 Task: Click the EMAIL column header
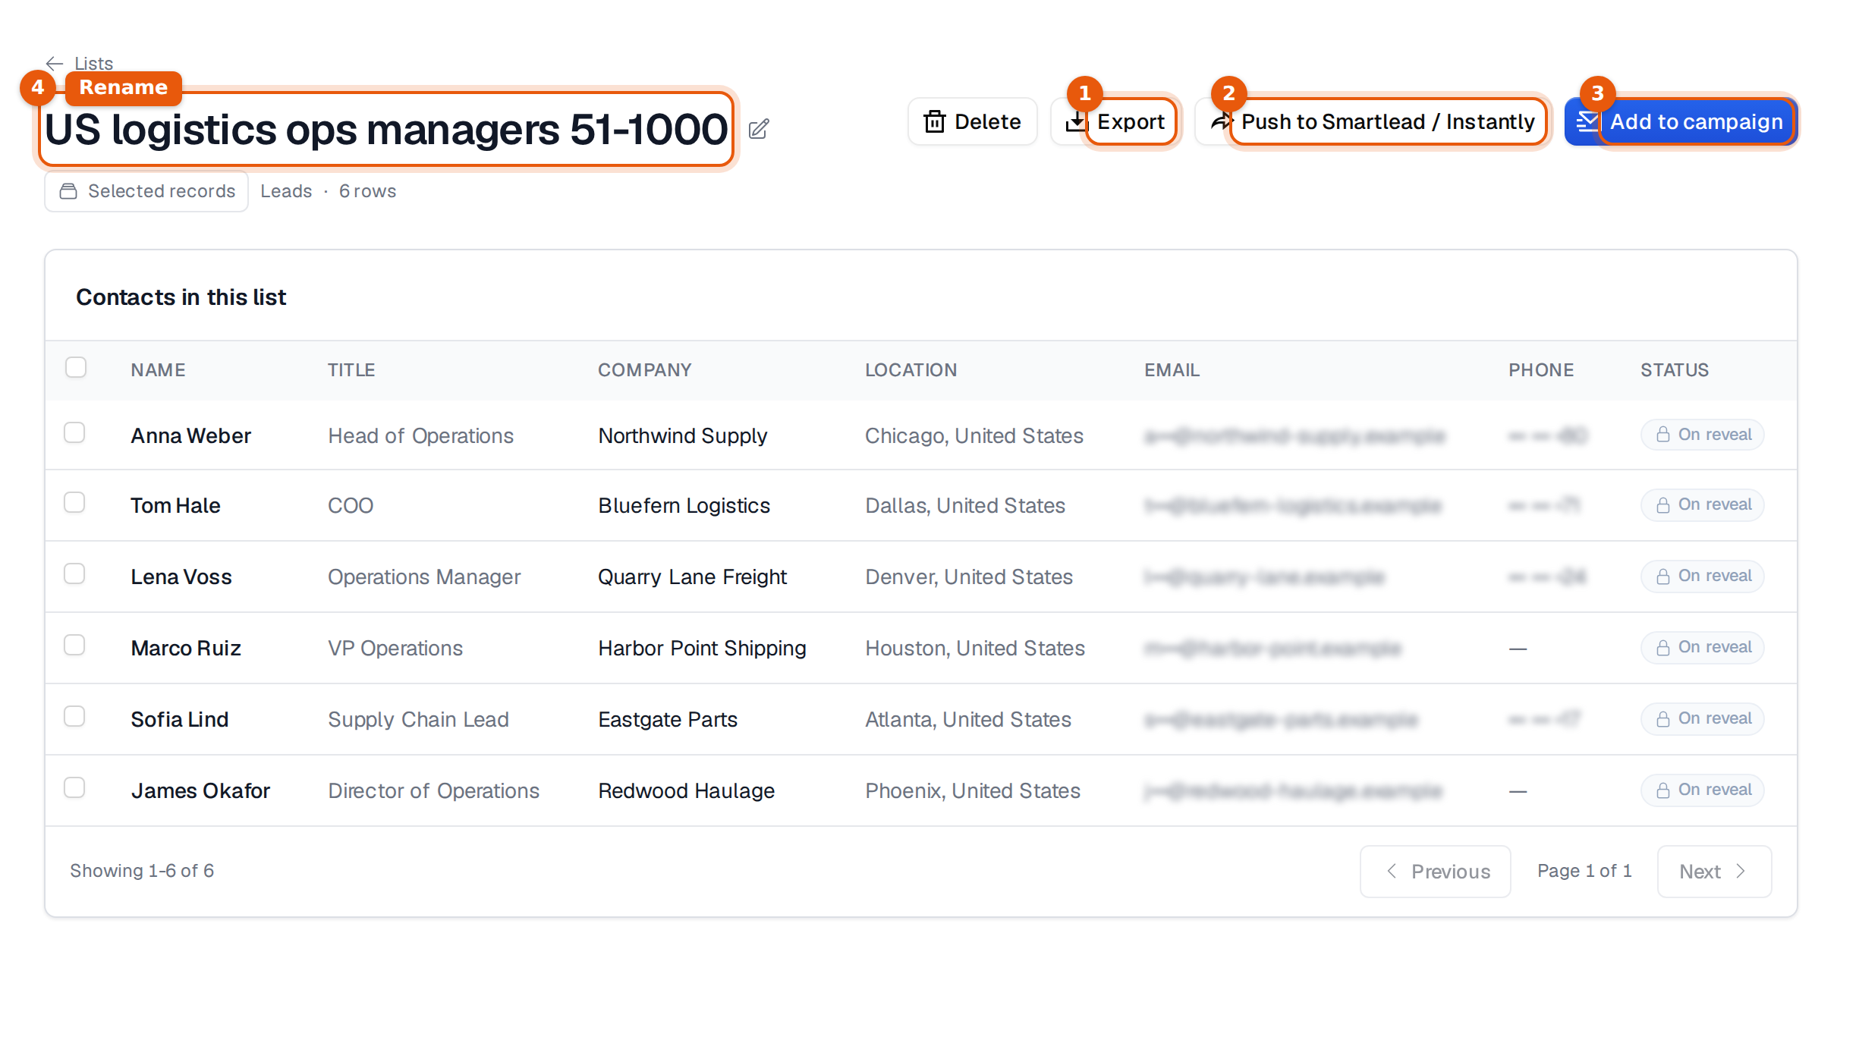tap(1172, 370)
